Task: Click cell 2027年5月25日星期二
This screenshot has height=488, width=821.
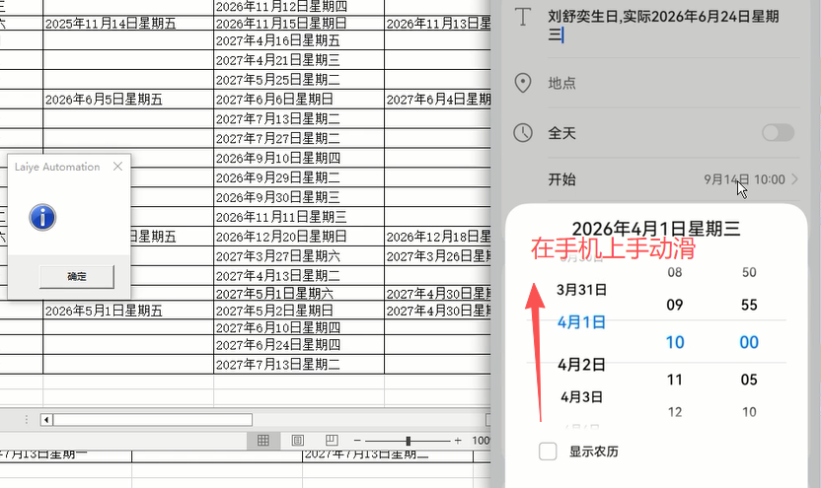Action: tap(299, 80)
